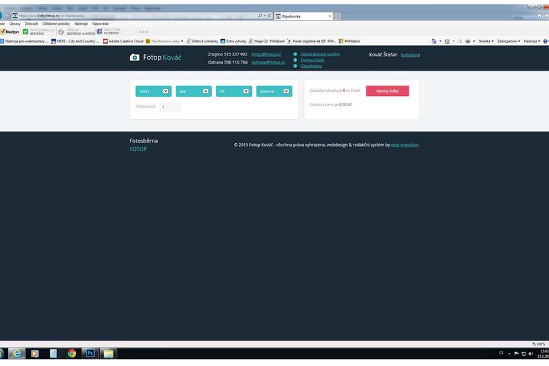Click the Počet kusů quantity field
Viewport: 549px width, 366px height.
click(170, 107)
